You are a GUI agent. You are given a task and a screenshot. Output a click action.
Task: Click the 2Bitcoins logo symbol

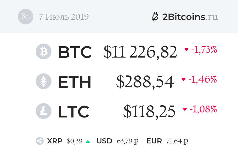click(155, 17)
